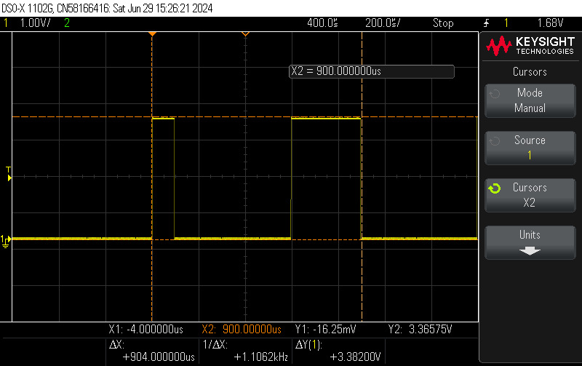582x366 pixels.
Task: Click the 400.0 us delay value
Action: [x=322, y=23]
